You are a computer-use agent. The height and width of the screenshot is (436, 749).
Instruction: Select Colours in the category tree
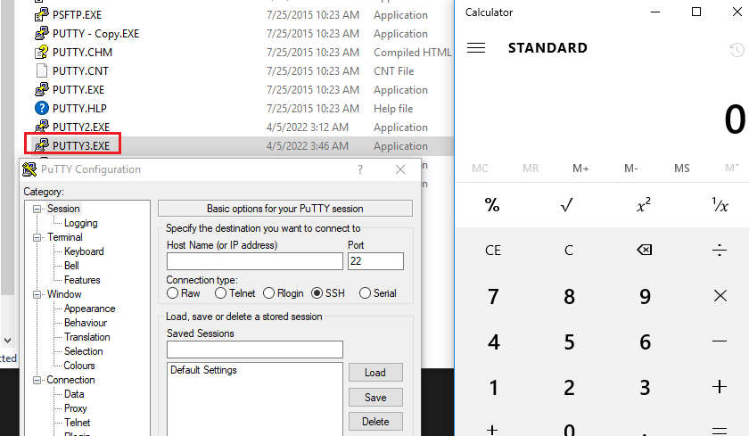(x=79, y=366)
